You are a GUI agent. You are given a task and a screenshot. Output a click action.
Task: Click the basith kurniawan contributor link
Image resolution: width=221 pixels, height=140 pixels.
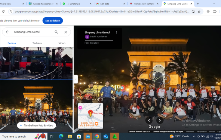99,37
